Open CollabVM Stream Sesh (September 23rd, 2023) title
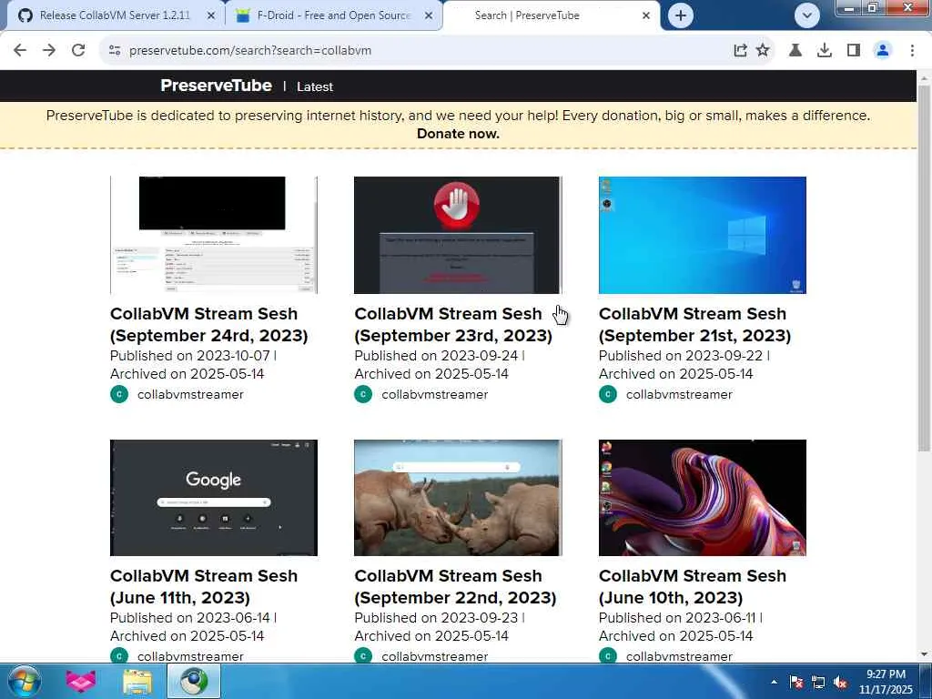This screenshot has height=699, width=932. 453,325
